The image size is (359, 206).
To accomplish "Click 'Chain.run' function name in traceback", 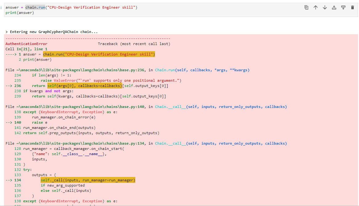I will (165, 70).
